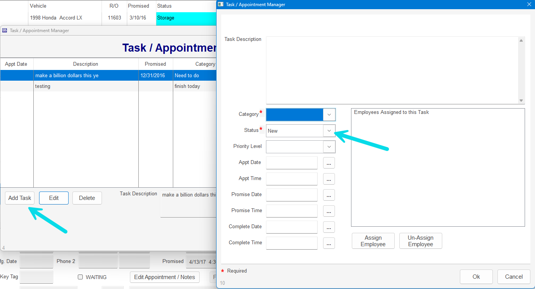
Task: Delete the selected task
Action: click(87, 198)
